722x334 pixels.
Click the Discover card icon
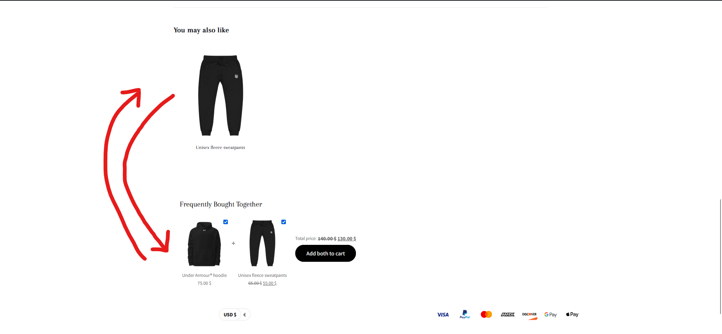pyautogui.click(x=530, y=315)
